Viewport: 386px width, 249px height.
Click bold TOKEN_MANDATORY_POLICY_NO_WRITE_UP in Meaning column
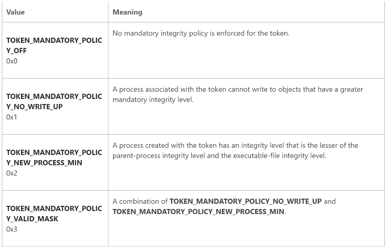click(x=245, y=201)
